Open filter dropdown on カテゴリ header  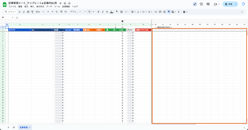(30, 30)
